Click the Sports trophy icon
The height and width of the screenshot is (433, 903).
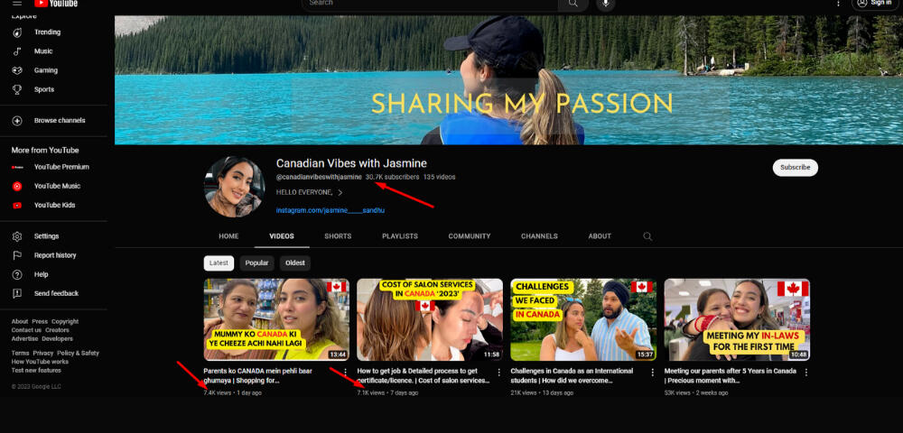tap(17, 89)
